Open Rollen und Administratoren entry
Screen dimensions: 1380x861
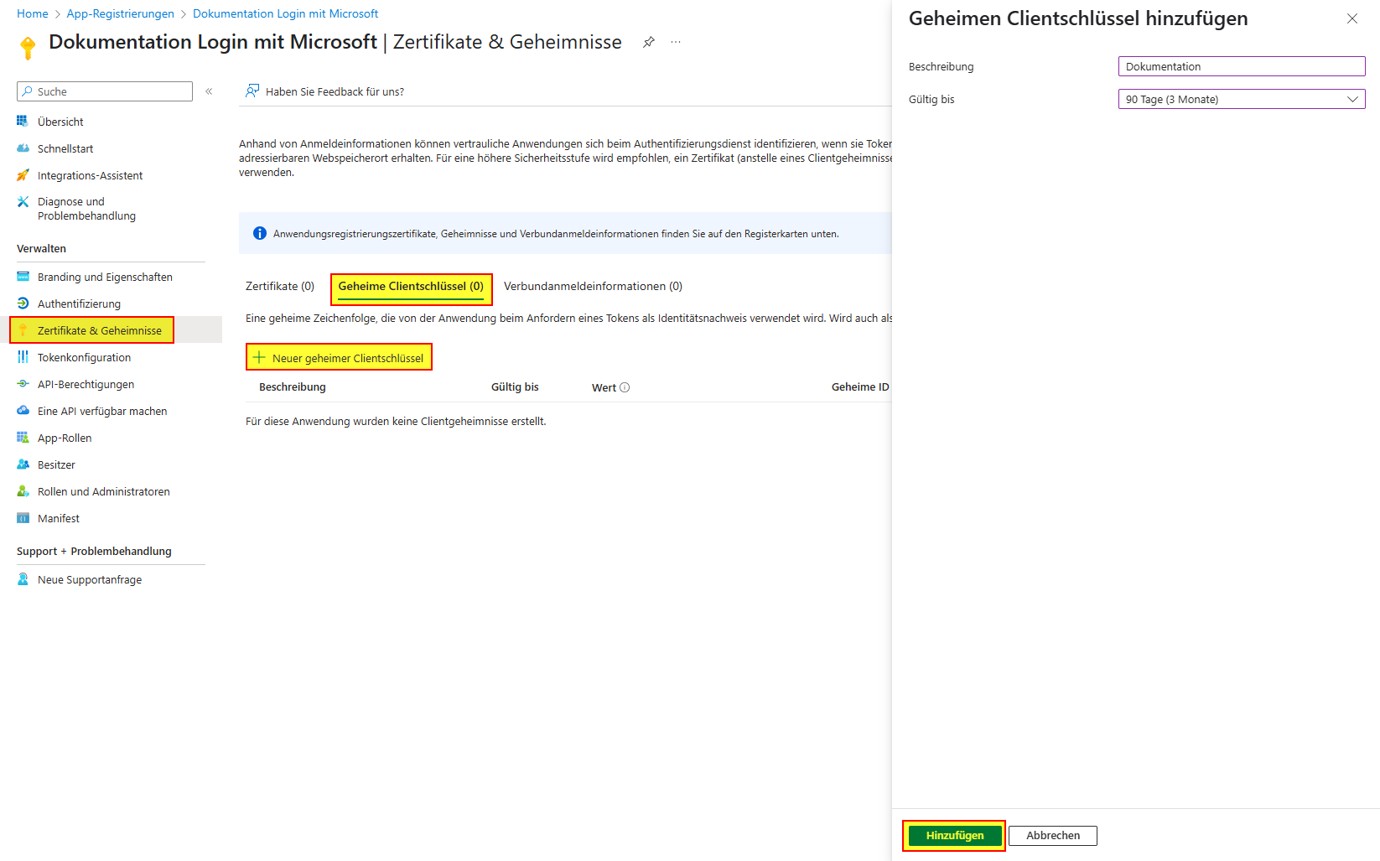pyautogui.click(x=104, y=491)
